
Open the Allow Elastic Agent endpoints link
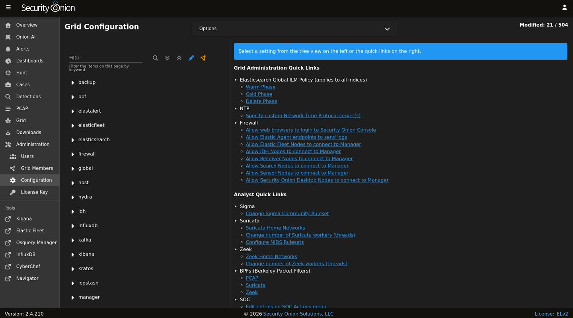click(x=296, y=137)
